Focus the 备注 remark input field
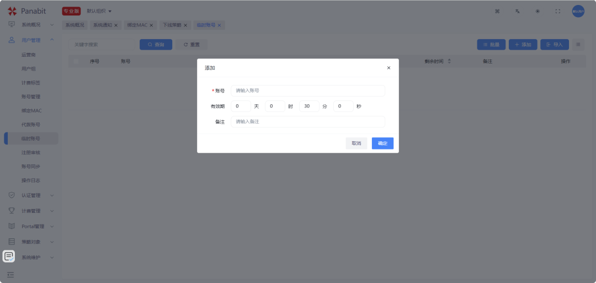The width and height of the screenshot is (596, 283). click(308, 121)
